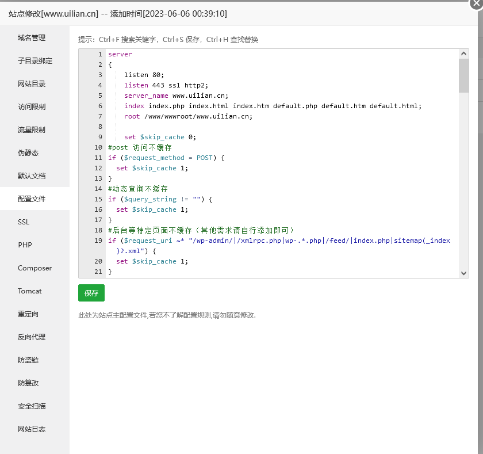483x454 pixels.
Task: Open the 防盗链 protection page
Action: click(x=34, y=360)
